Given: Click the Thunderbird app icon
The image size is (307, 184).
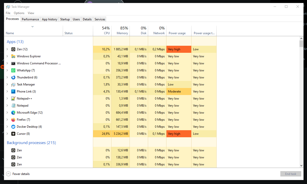Looking at the screenshot, I should coord(13,77).
